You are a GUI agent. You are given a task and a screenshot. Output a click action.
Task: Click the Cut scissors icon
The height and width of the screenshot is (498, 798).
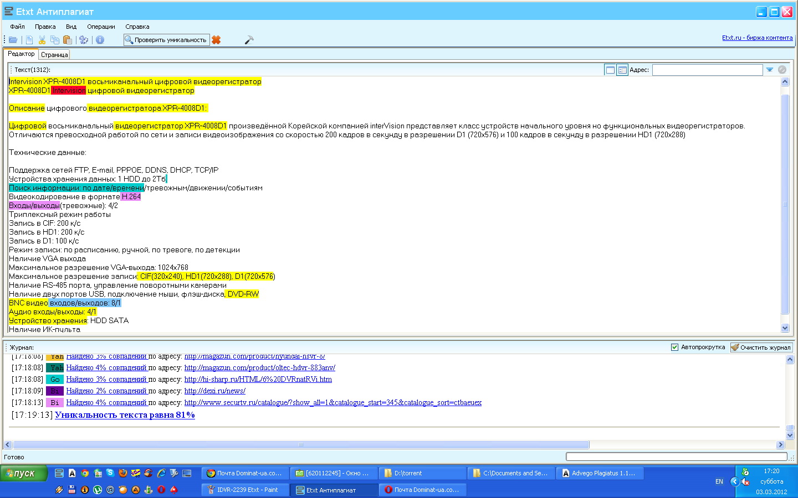pyautogui.click(x=42, y=40)
